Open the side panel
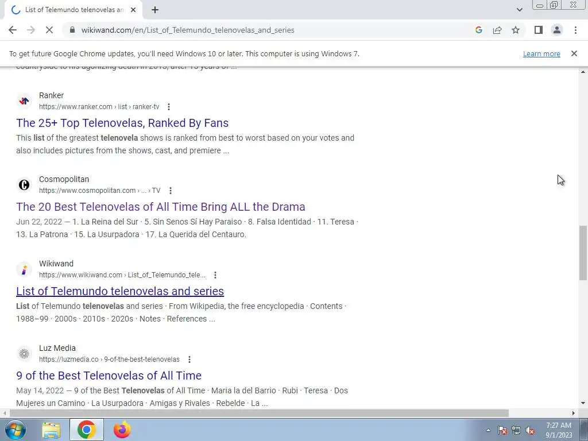Image resolution: width=588 pixels, height=441 pixels. pyautogui.click(x=539, y=30)
